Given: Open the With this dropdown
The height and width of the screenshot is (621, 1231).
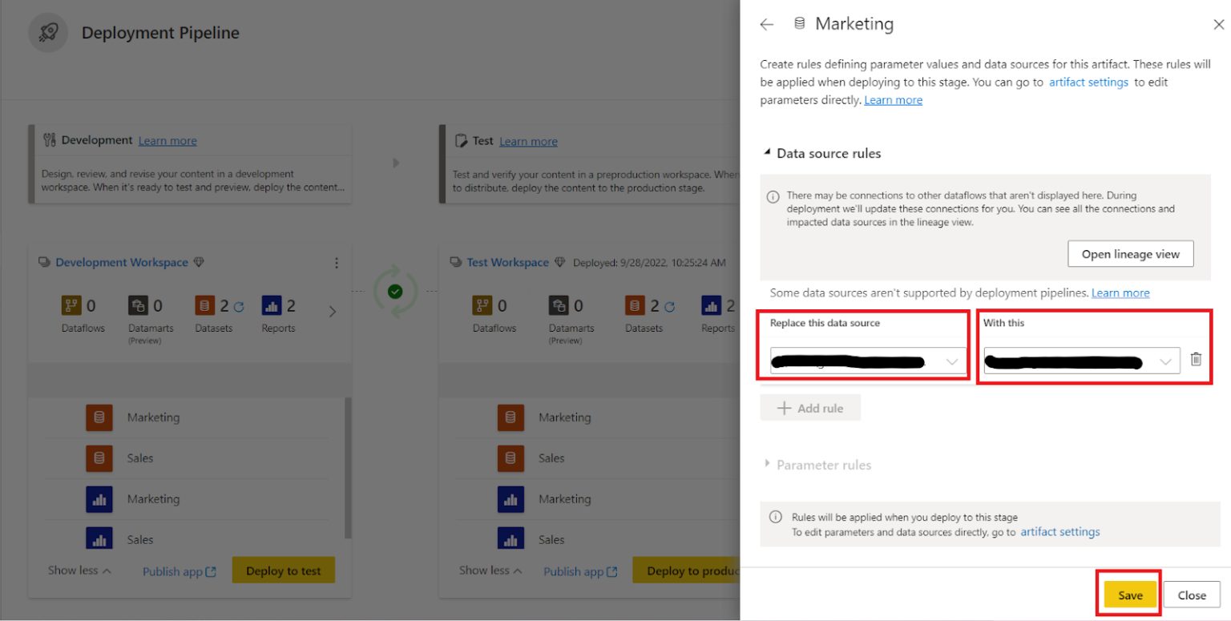Looking at the screenshot, I should (1167, 360).
